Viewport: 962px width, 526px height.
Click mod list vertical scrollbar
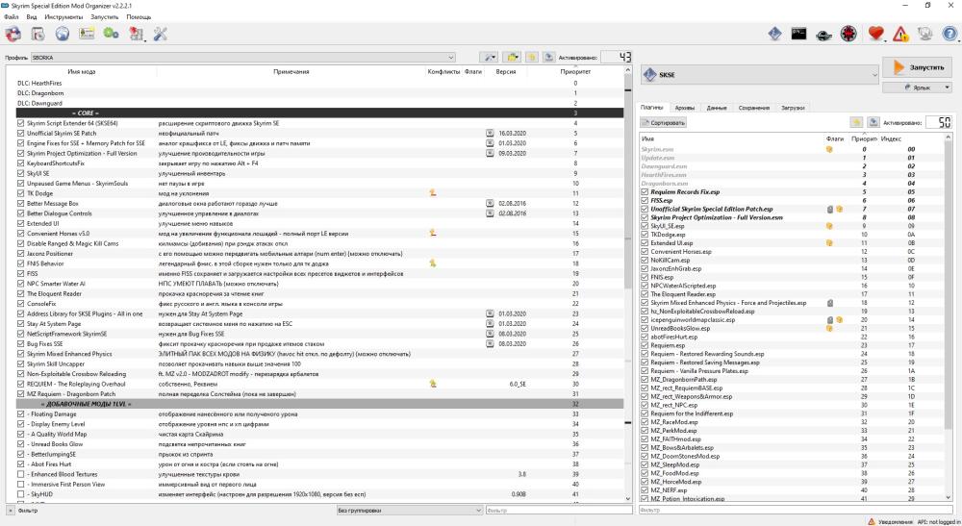pyautogui.click(x=627, y=285)
